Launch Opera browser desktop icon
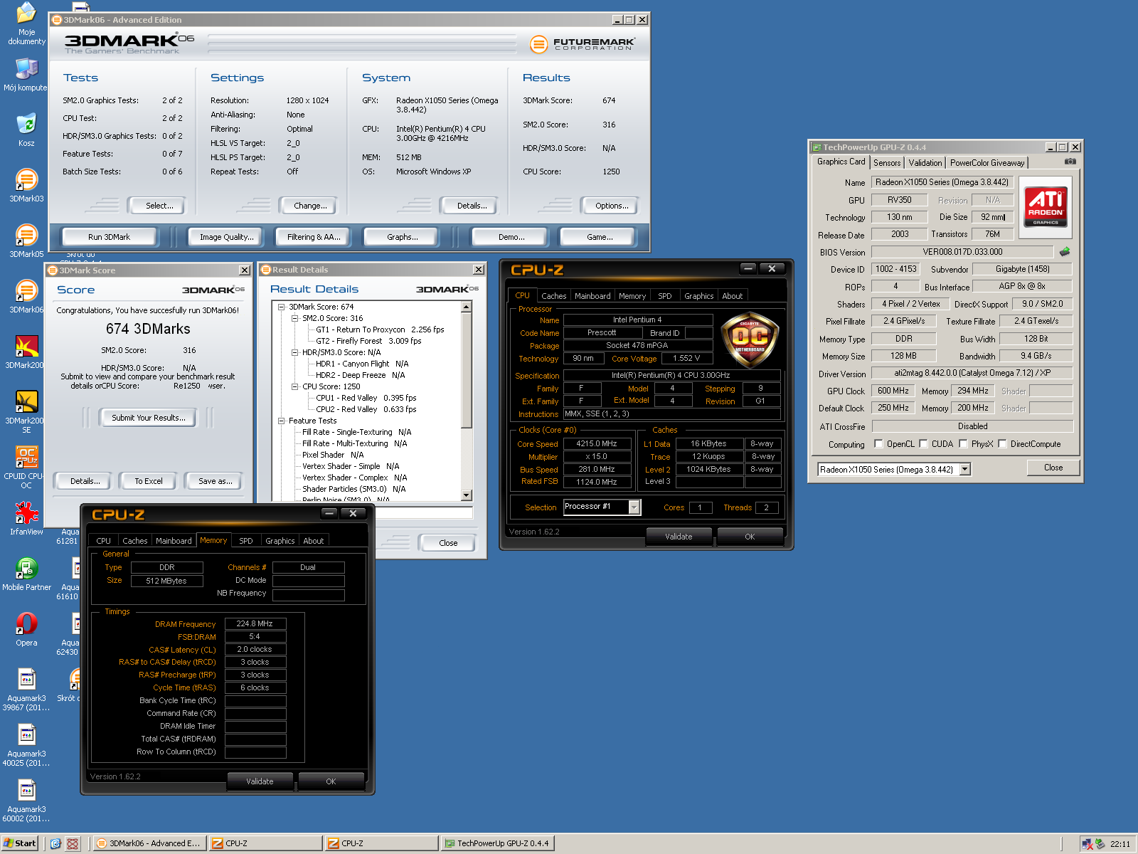Screen dimensions: 1138x854 (26, 629)
